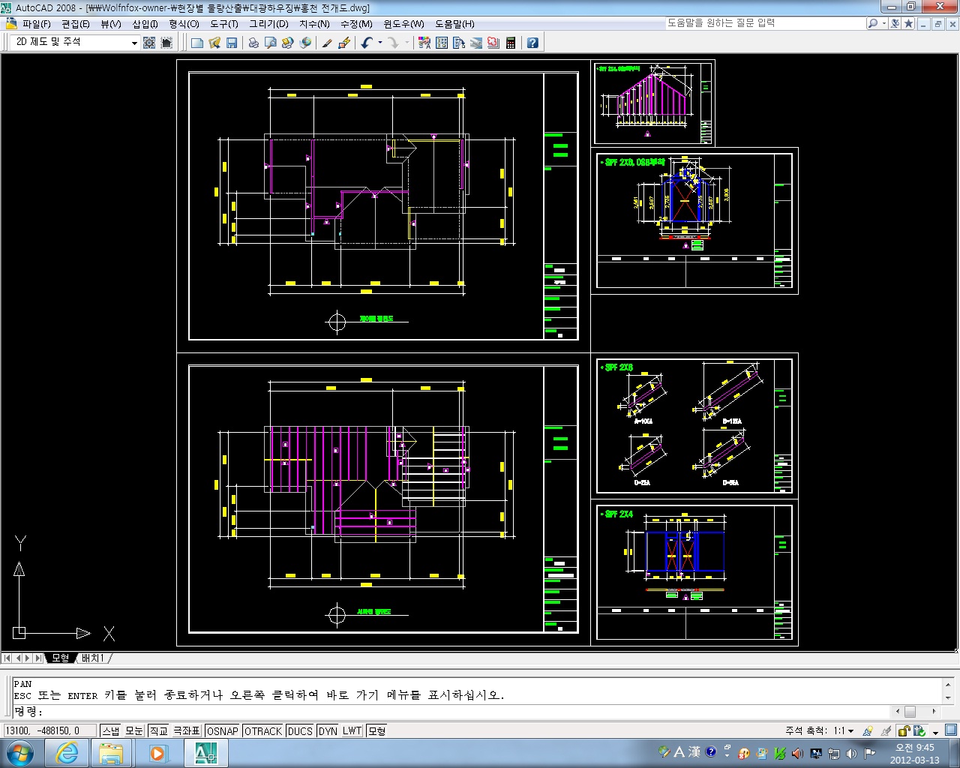Viewport: 960px width, 768px height.
Task: Toggle DYN dynamic input mode
Action: click(x=328, y=730)
